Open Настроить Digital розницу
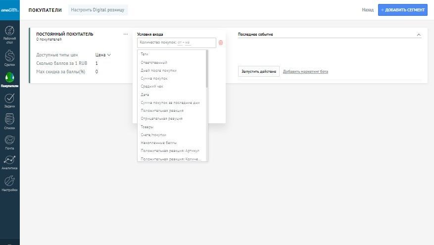The image size is (434, 245). coord(97,10)
